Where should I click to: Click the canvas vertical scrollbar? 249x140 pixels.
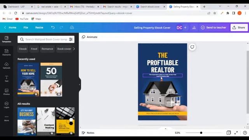[x=247, y=82]
